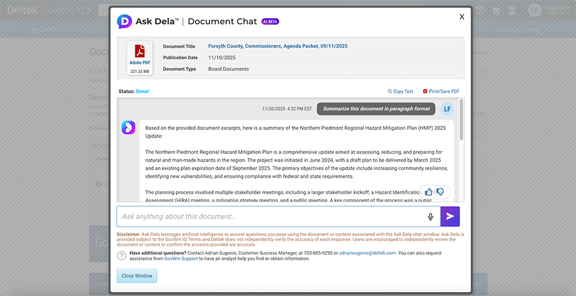Click the Dela assistant avatar in chat
576x296 pixels.
[x=128, y=127]
